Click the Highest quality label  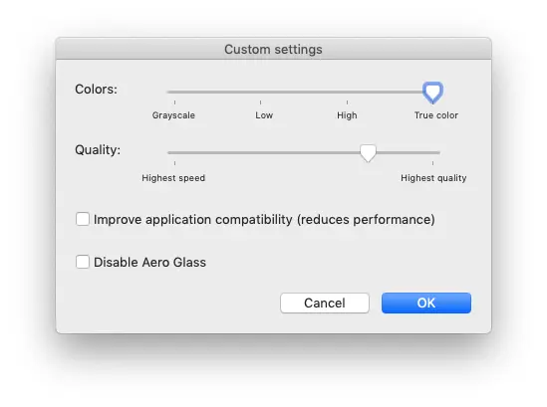pos(433,178)
